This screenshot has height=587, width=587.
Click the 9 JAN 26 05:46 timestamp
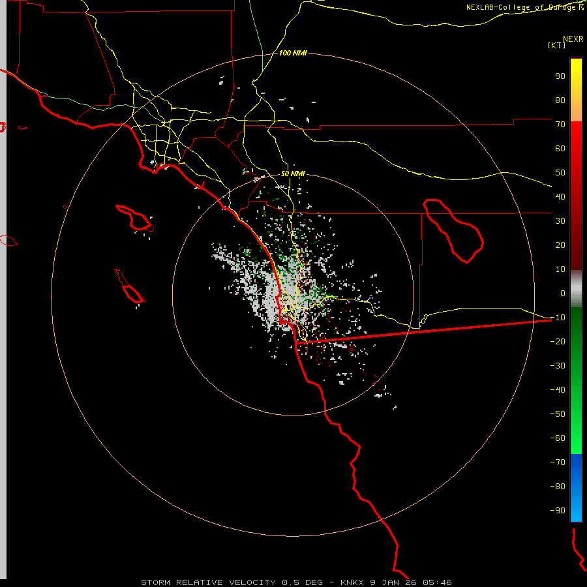tap(411, 582)
